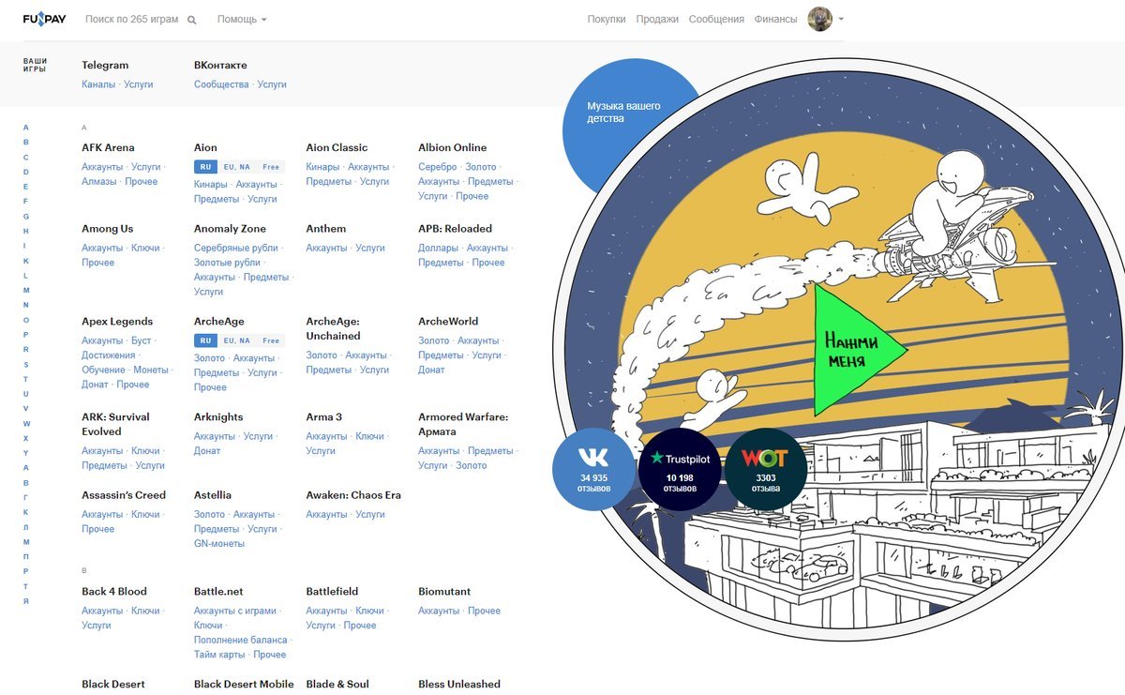Open Astellia GN-монеты link
Image resolution: width=1125 pixels, height=695 pixels.
pyautogui.click(x=219, y=543)
